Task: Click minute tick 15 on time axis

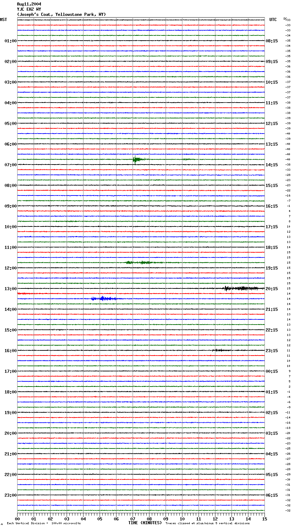Action: (265, 518)
